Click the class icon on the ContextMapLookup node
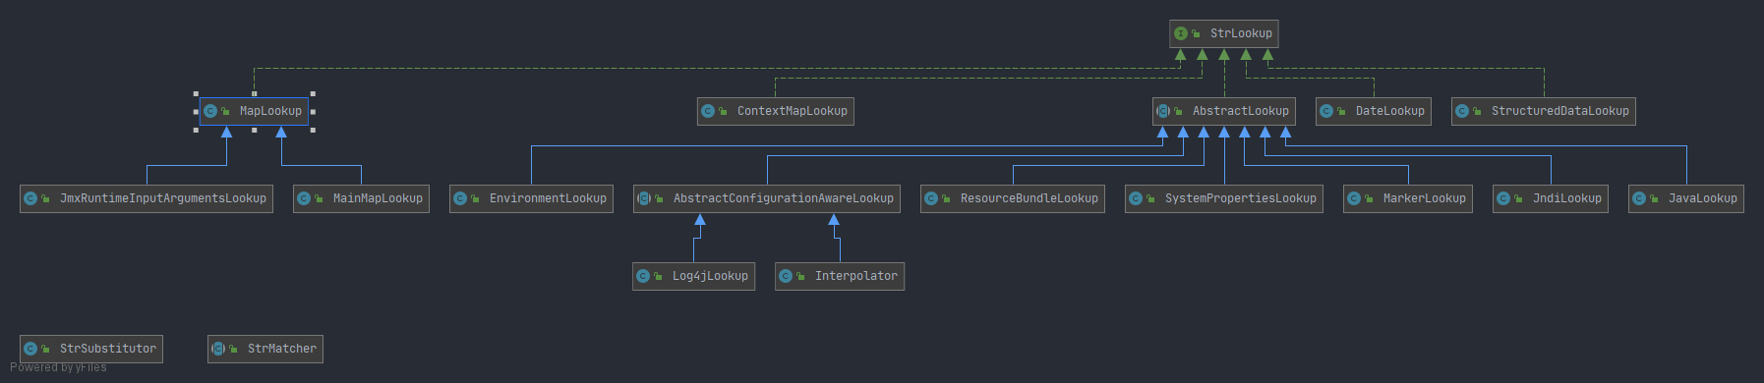1764x383 pixels. 708,111
